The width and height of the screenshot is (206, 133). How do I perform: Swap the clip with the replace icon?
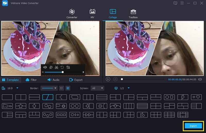[x=68, y=67]
